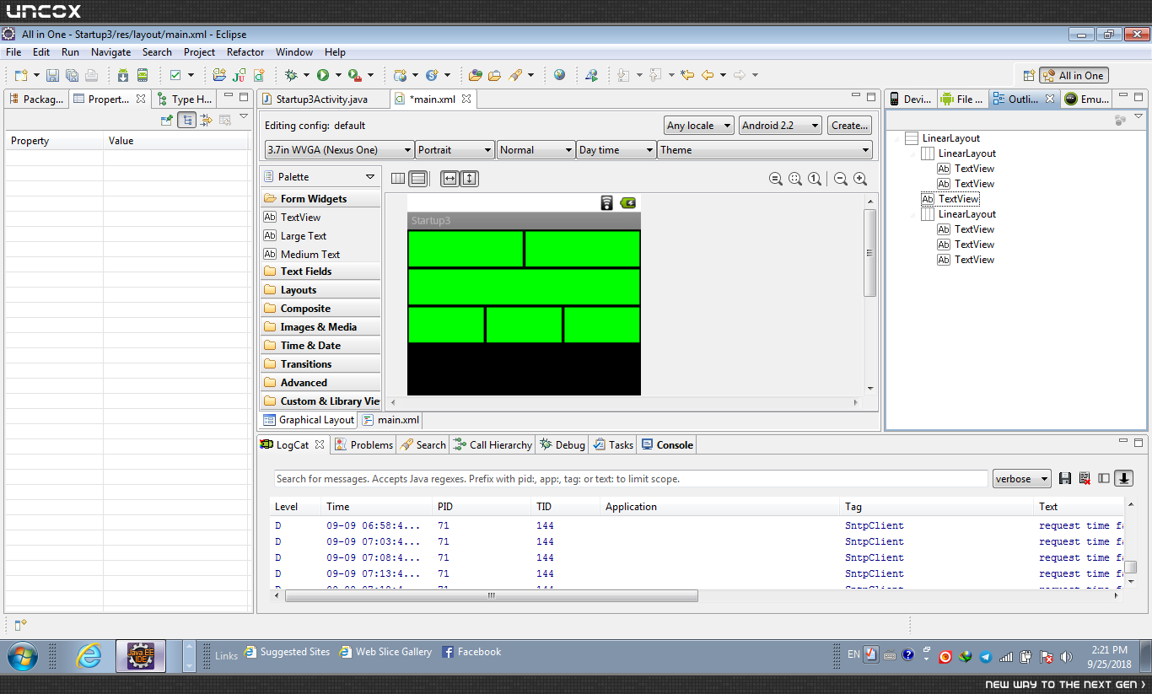Click the Telegram tray icon

click(985, 656)
